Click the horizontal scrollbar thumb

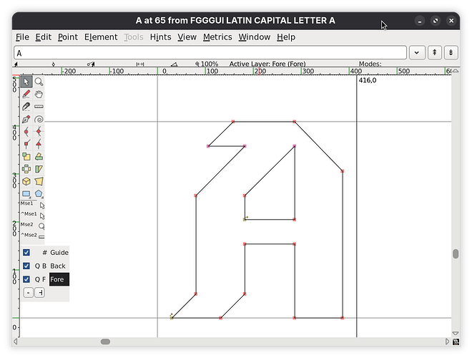[105, 342]
